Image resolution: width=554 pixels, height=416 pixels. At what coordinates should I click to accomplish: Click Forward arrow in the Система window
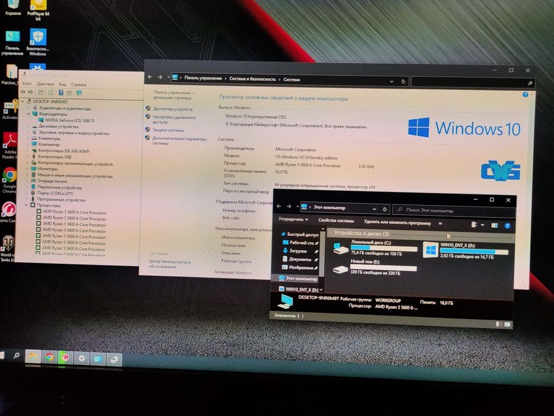click(160, 77)
